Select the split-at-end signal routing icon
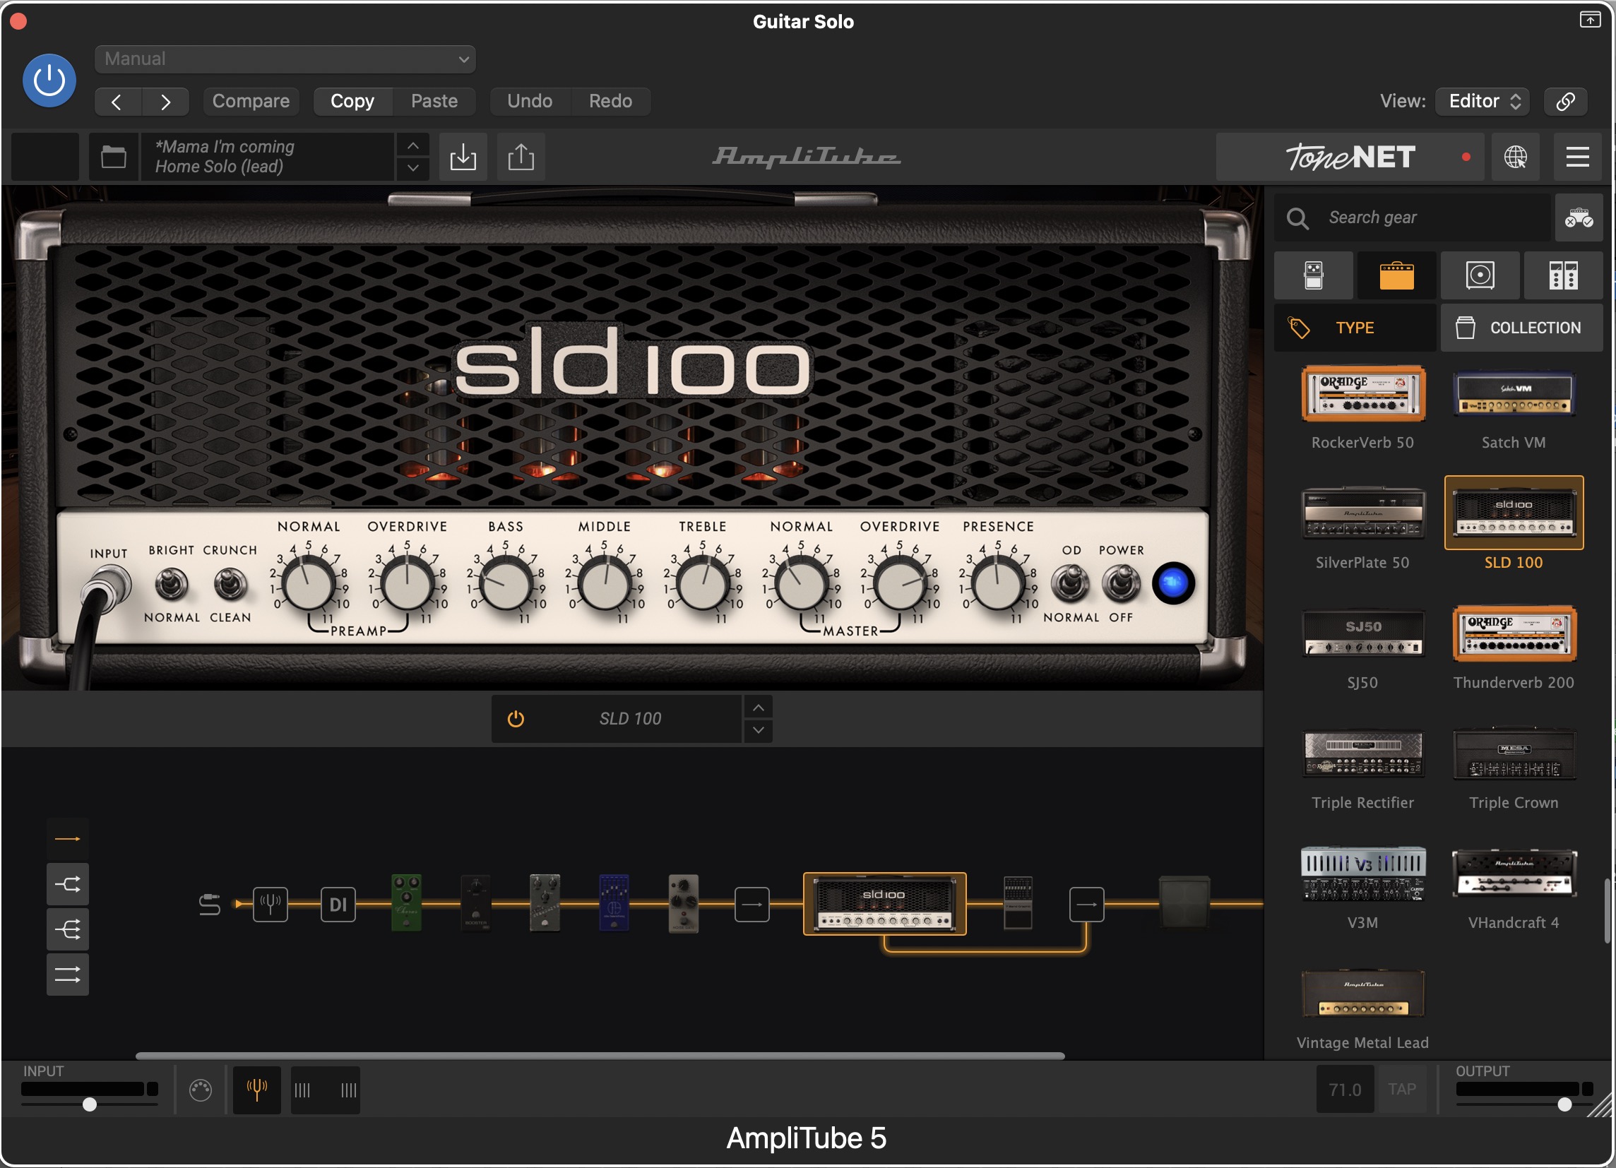 68,886
